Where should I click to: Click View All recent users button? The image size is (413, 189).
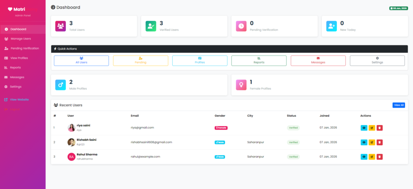point(398,105)
